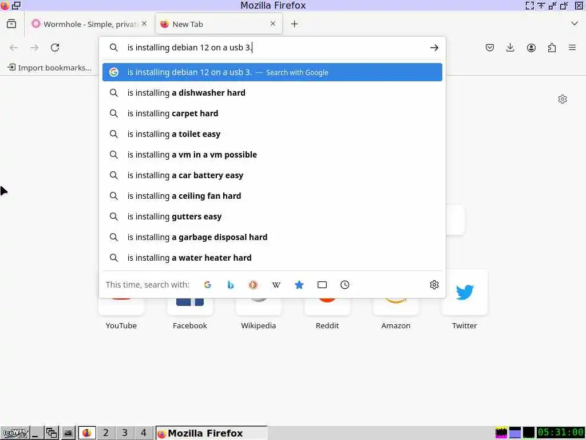Choose suggestion 'gutters easy'

(x=272, y=216)
